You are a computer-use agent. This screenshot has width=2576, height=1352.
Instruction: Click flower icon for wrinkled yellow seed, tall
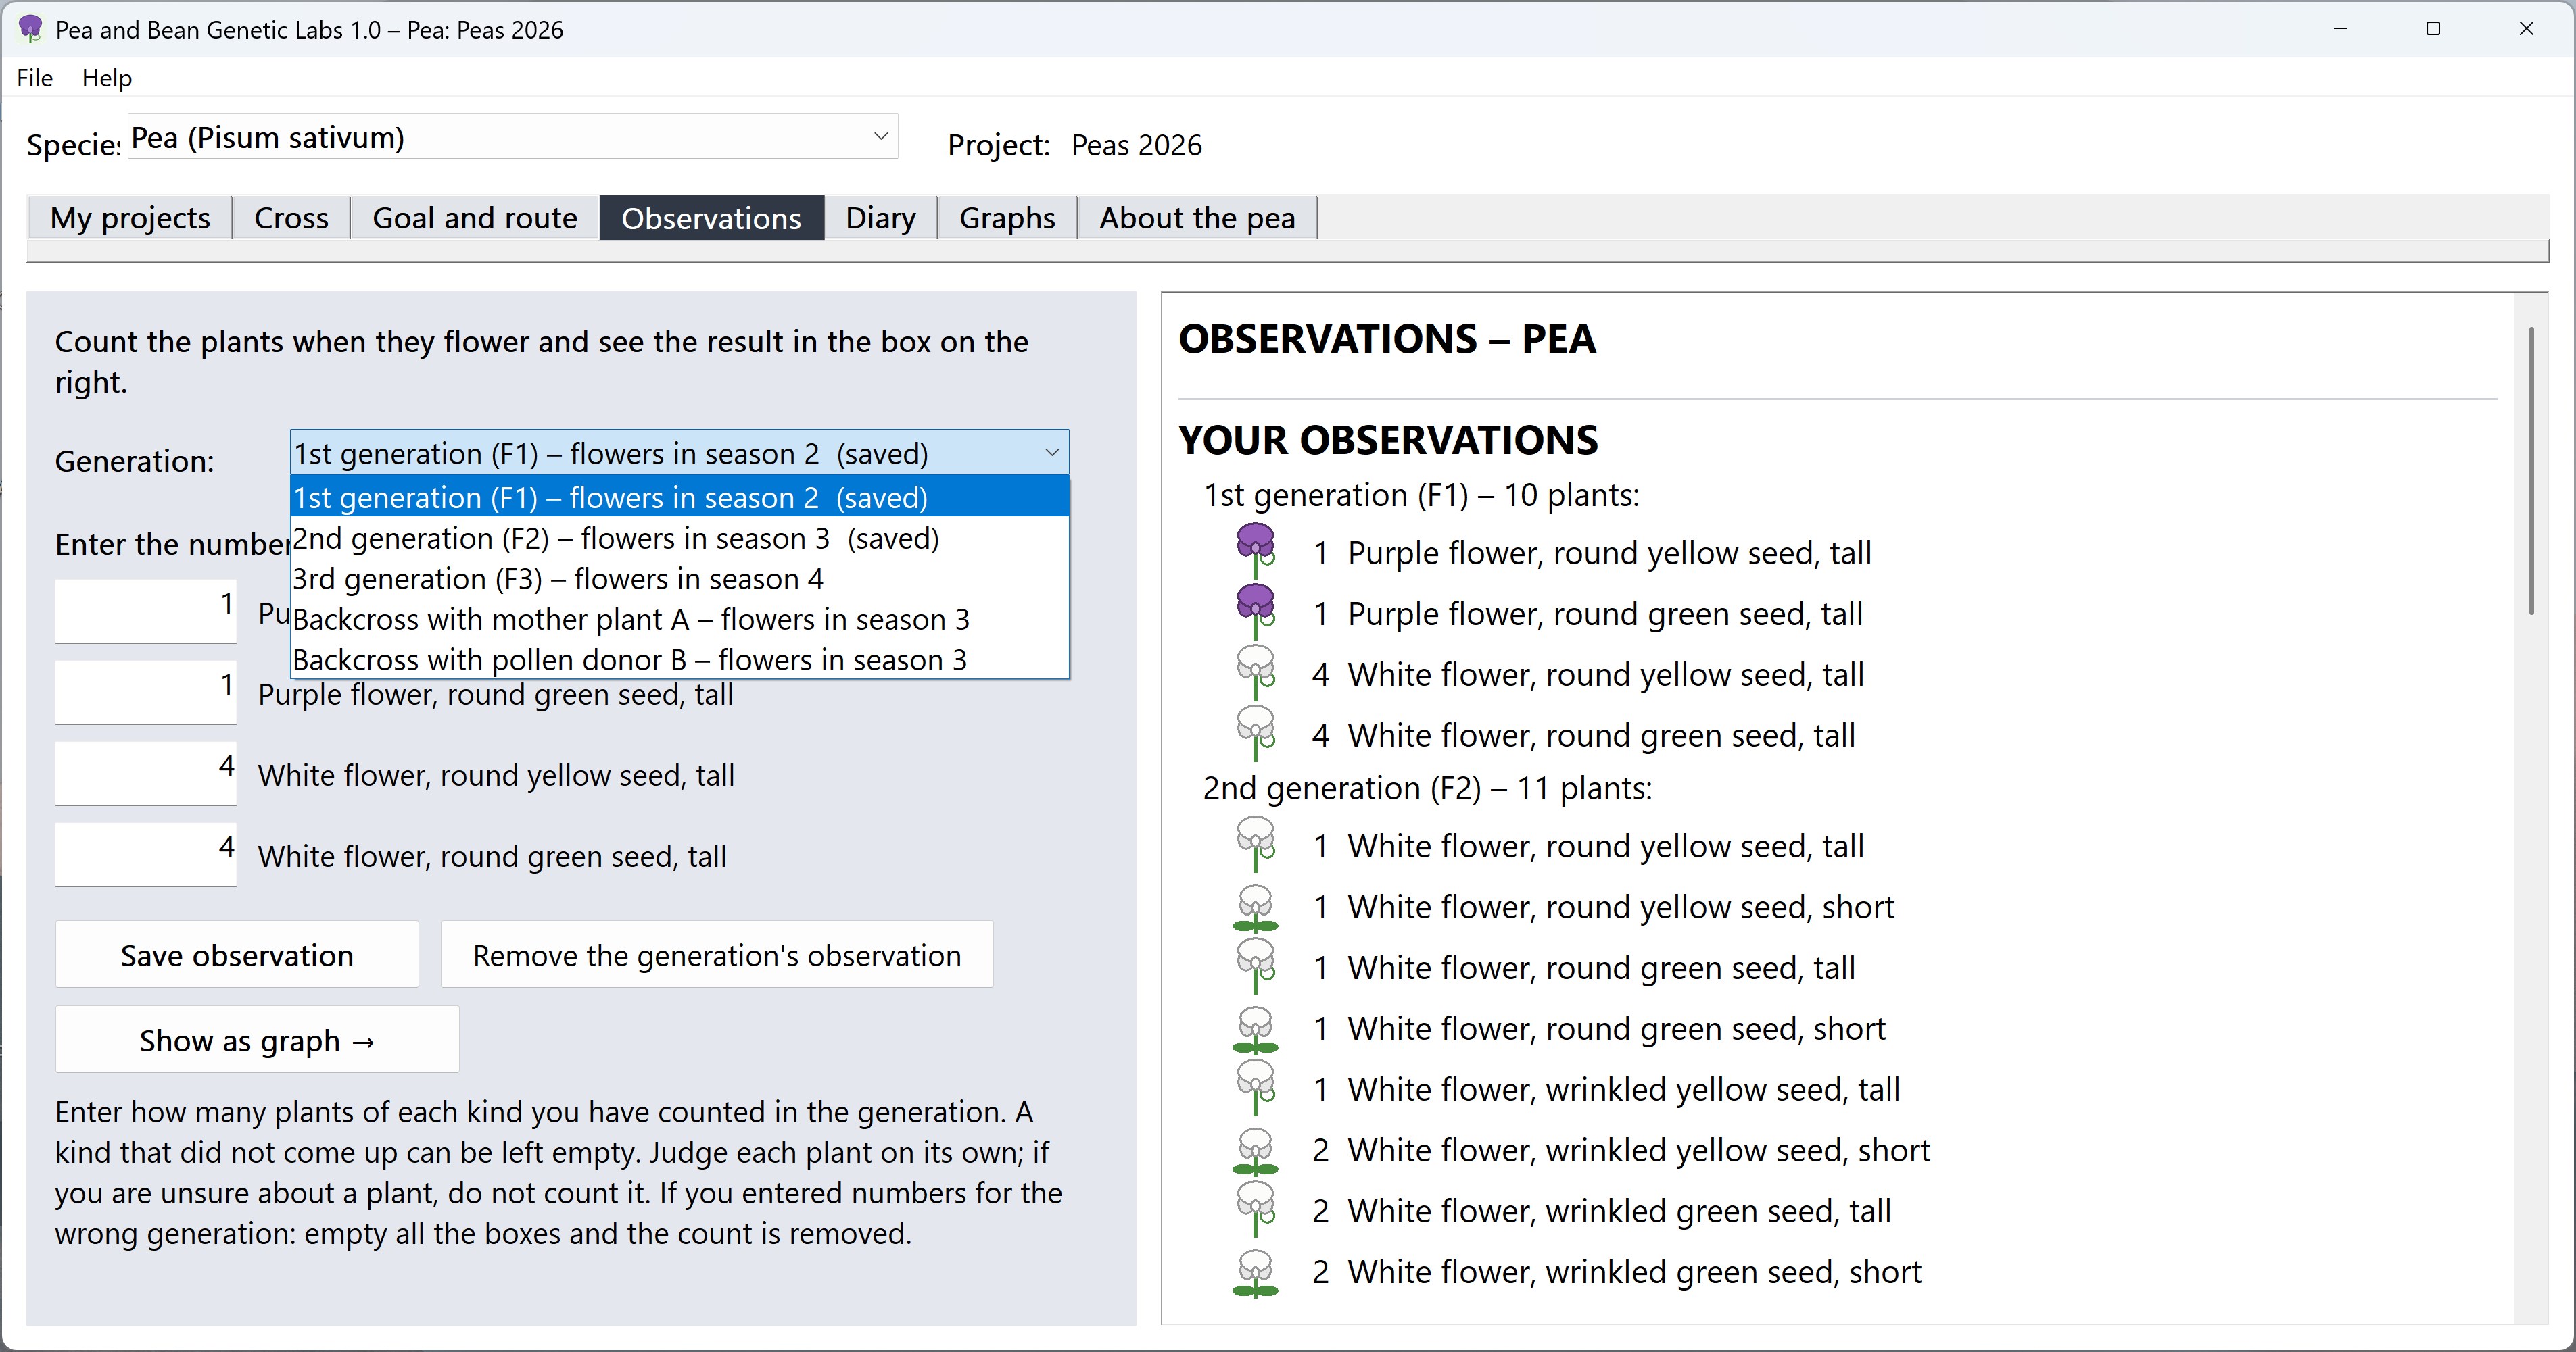click(1256, 1088)
